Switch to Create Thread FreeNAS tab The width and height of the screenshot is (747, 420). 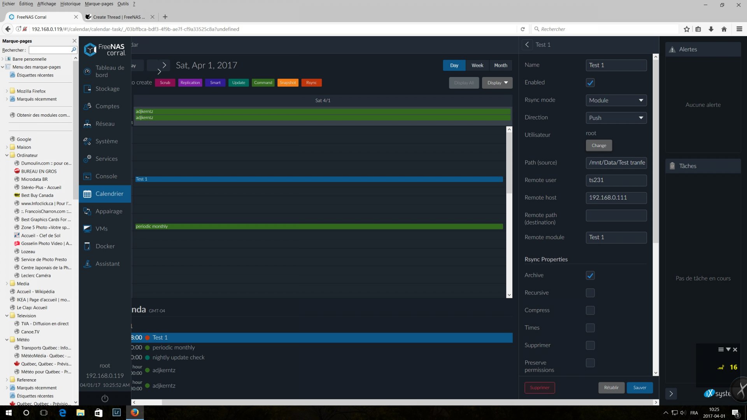click(x=120, y=17)
